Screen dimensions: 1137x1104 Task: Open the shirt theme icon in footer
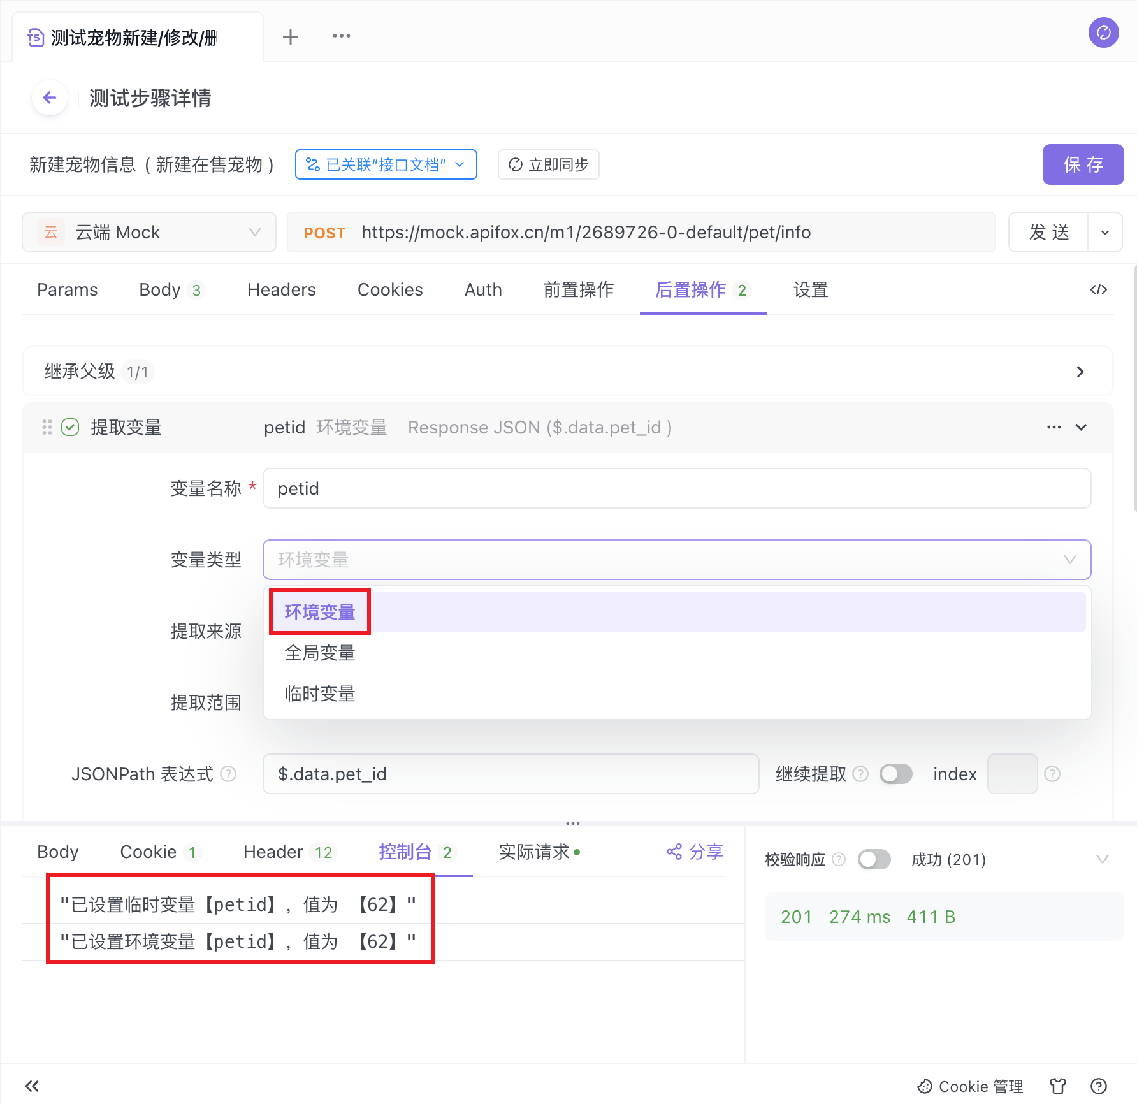tap(1058, 1086)
